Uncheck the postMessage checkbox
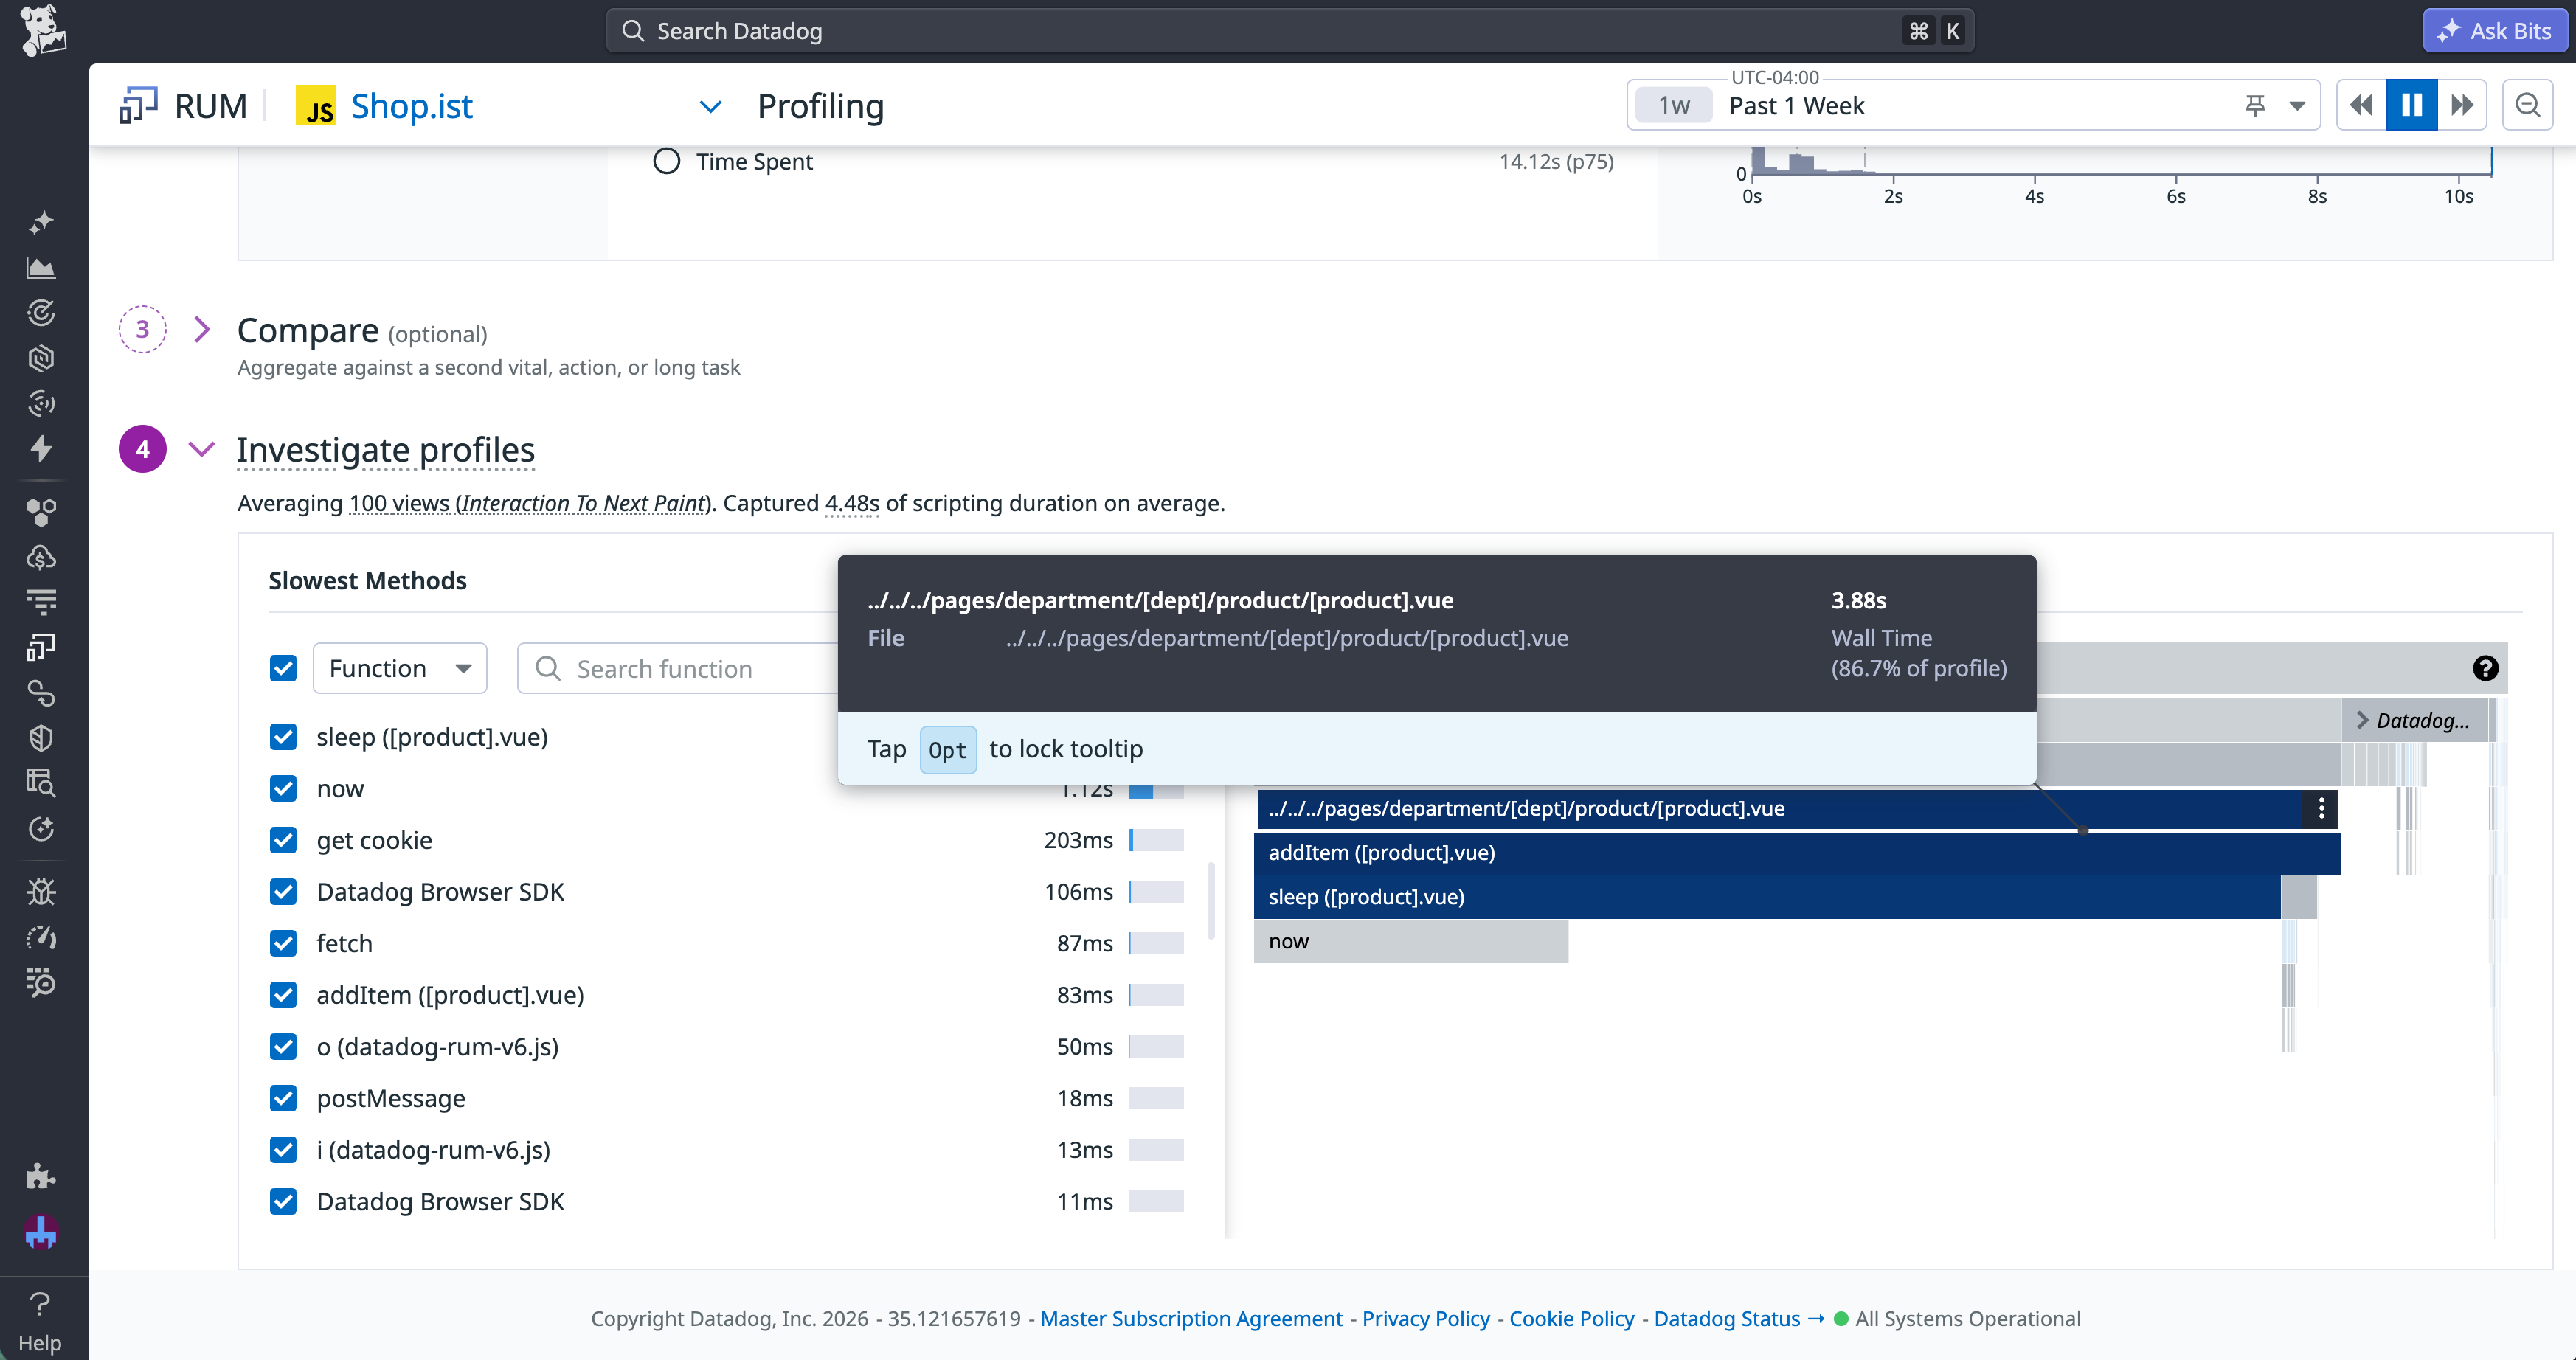Image resolution: width=2576 pixels, height=1360 pixels. pyautogui.click(x=283, y=1099)
